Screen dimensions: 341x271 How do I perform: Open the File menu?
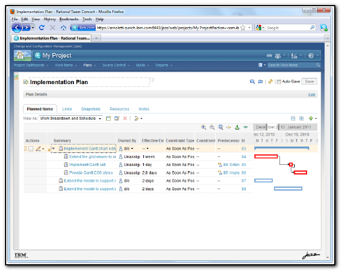(15, 19)
